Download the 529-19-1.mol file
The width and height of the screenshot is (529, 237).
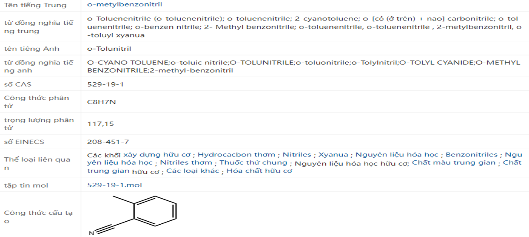[114, 185]
